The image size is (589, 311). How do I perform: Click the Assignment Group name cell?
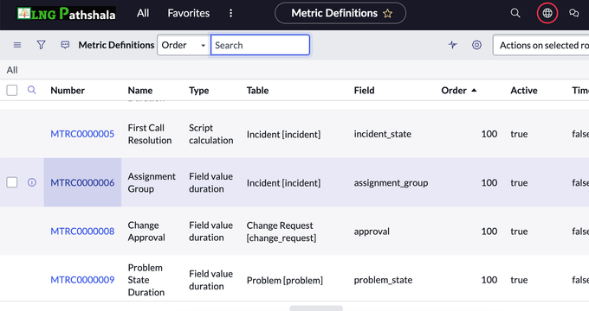(x=152, y=182)
